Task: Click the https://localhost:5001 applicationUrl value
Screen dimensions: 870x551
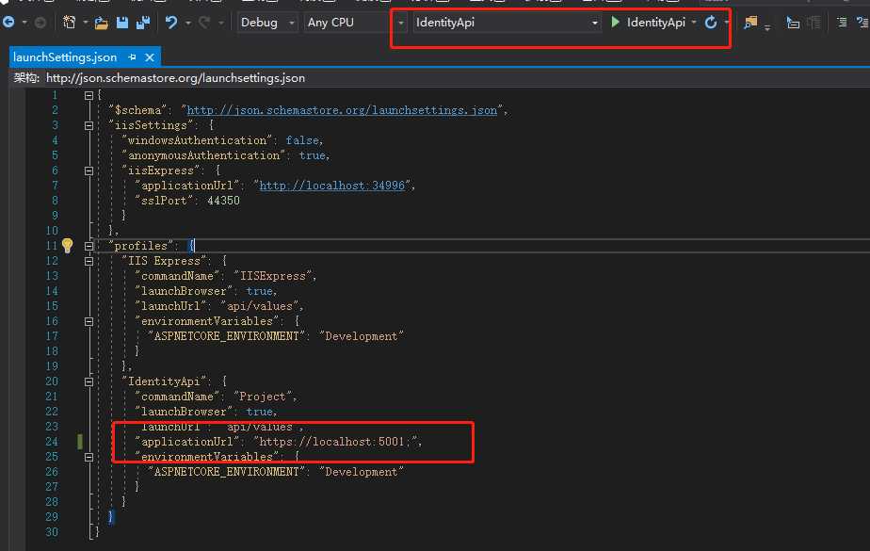Action: 336,442
